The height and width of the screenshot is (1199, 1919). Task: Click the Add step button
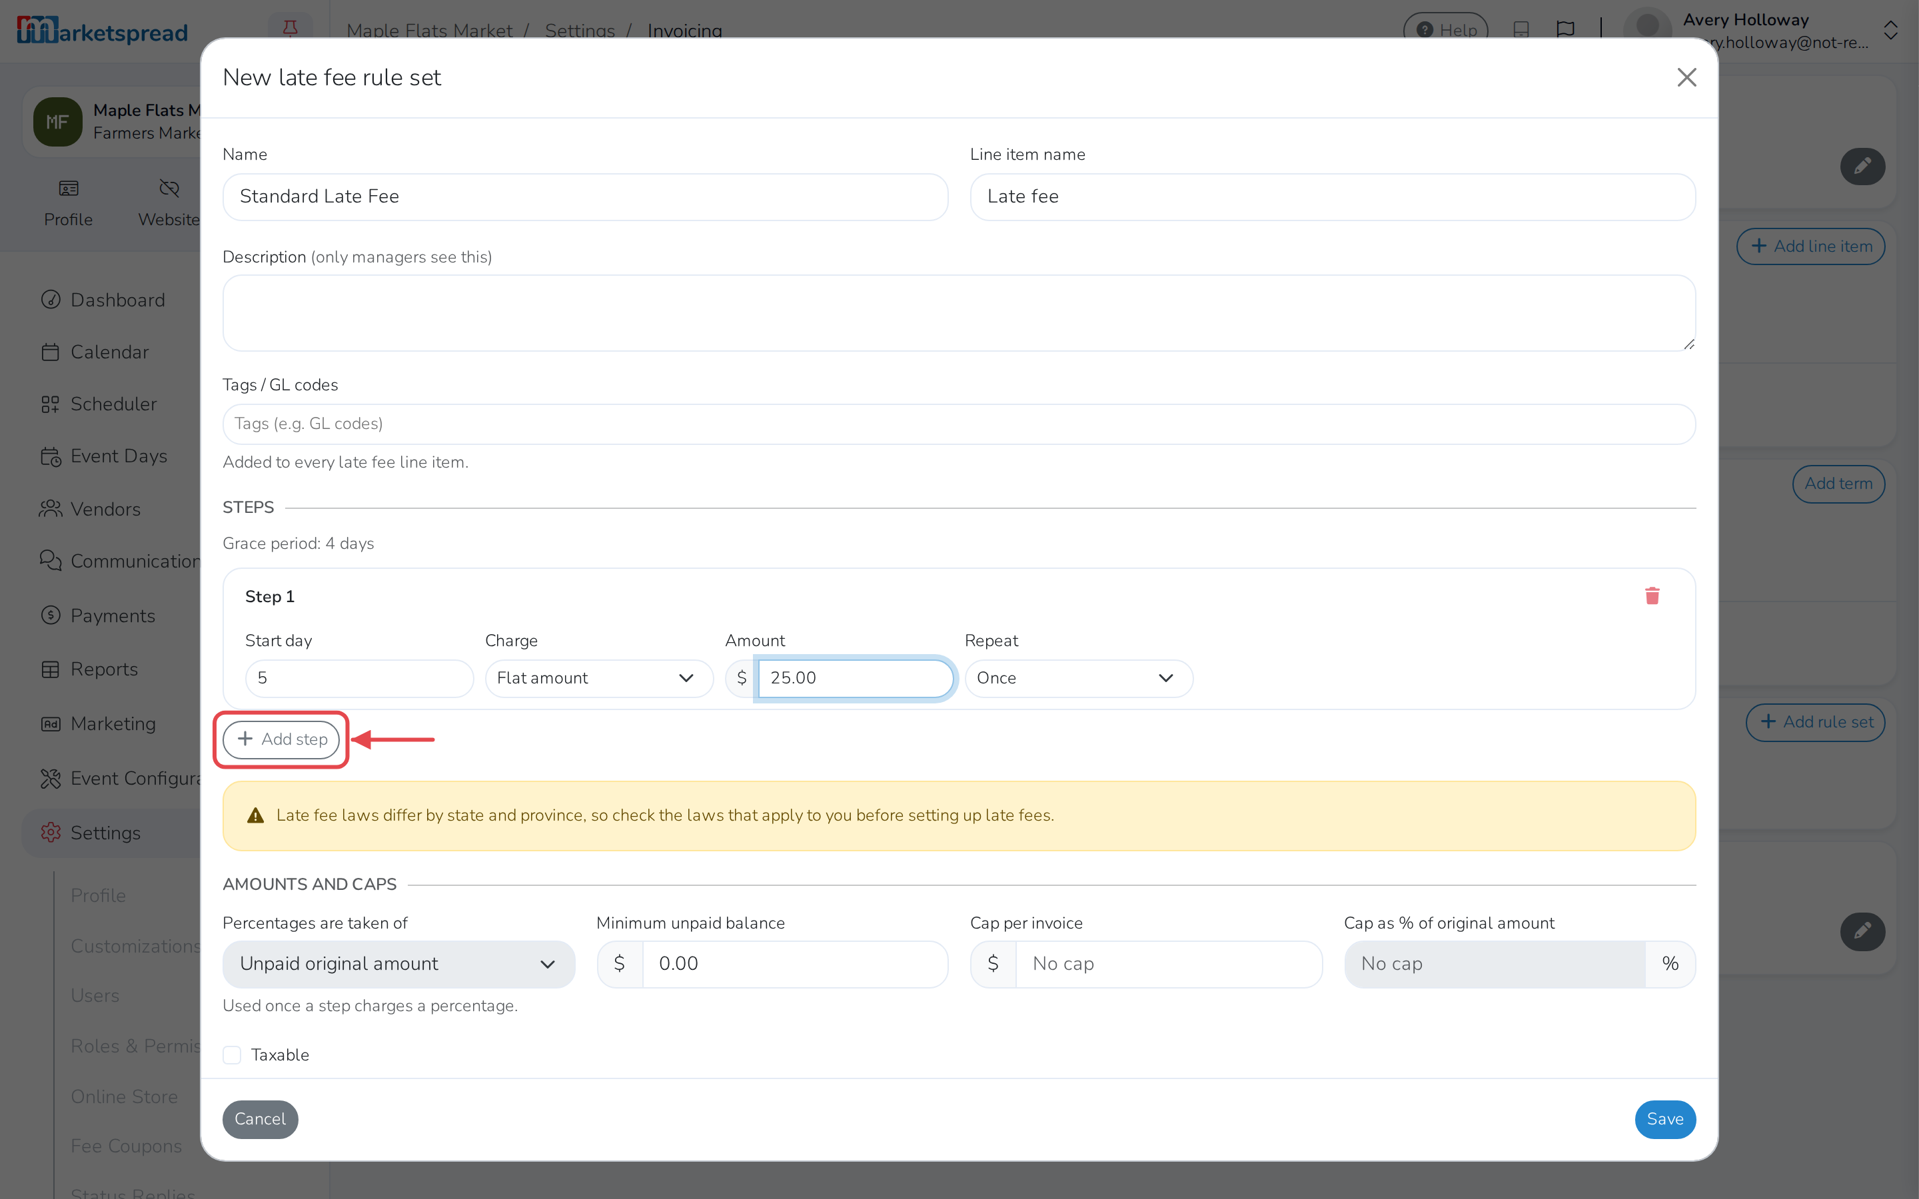click(x=281, y=739)
